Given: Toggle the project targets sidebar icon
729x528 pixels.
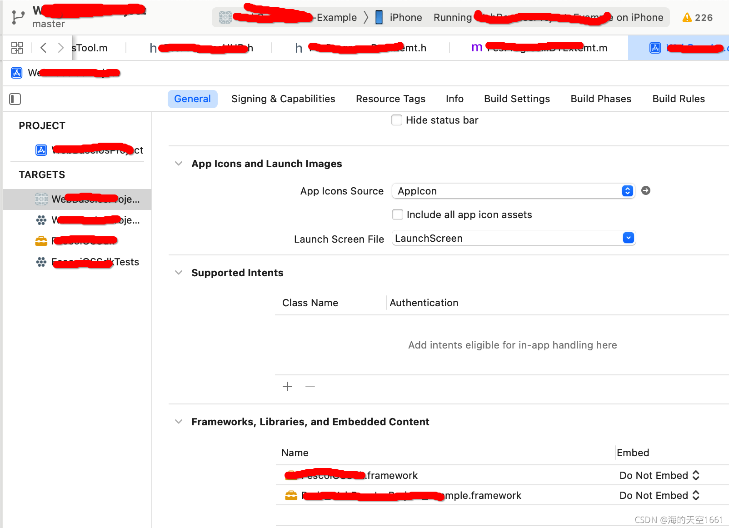Looking at the screenshot, I should (15, 99).
